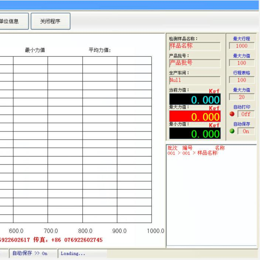Click the 最大力值 field showing 20
The image size is (260, 260).
point(241,97)
